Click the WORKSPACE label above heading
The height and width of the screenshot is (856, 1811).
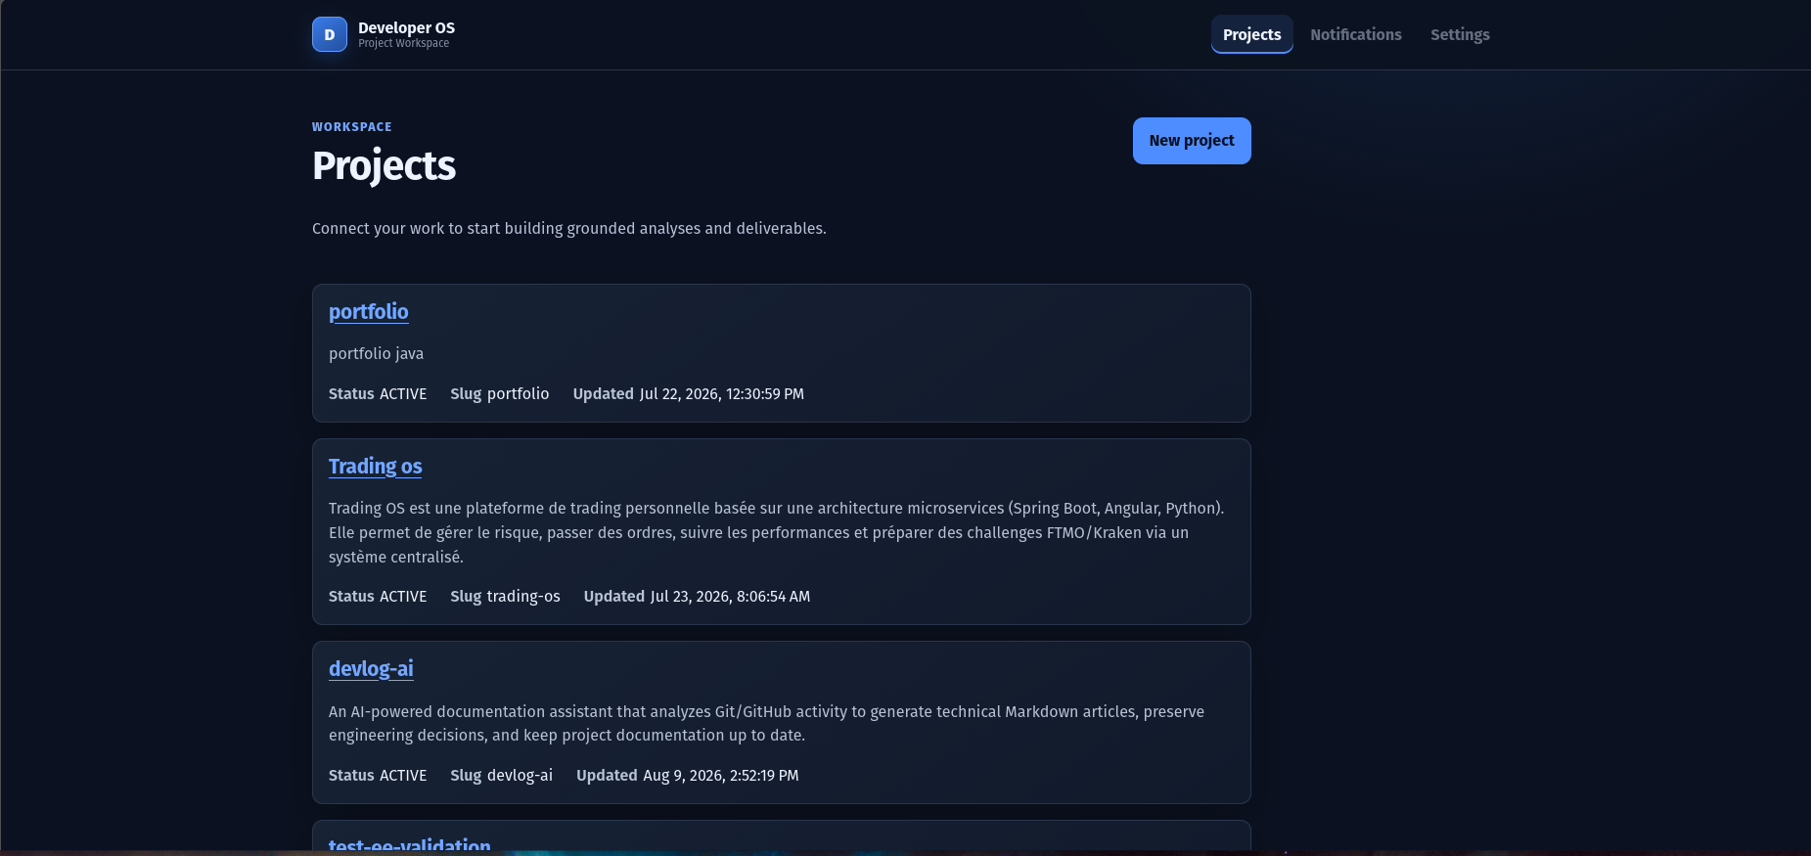coord(352,127)
